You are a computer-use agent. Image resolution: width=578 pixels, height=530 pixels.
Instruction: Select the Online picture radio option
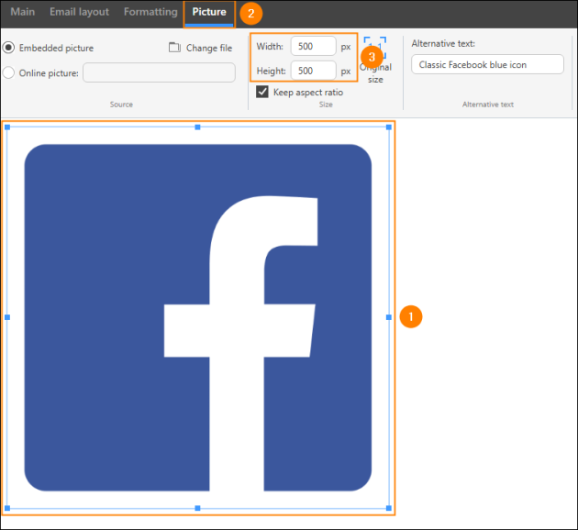8,72
